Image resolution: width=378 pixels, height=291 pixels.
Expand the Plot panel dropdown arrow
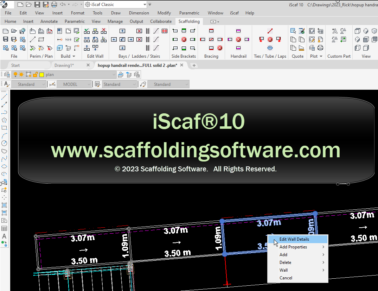pos(321,56)
